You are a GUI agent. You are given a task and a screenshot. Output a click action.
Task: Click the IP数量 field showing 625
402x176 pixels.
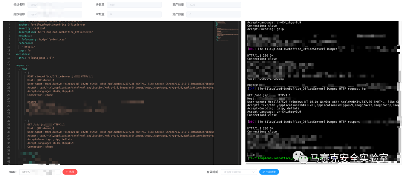(134, 5)
